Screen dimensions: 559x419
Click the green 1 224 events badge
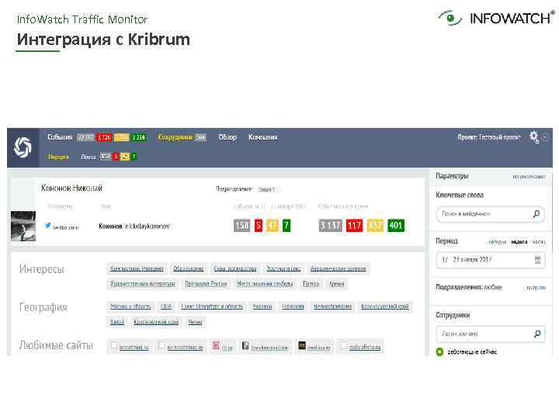tap(138, 137)
